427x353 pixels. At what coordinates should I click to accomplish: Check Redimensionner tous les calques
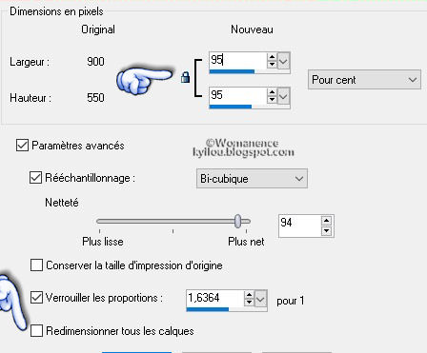[x=36, y=331]
